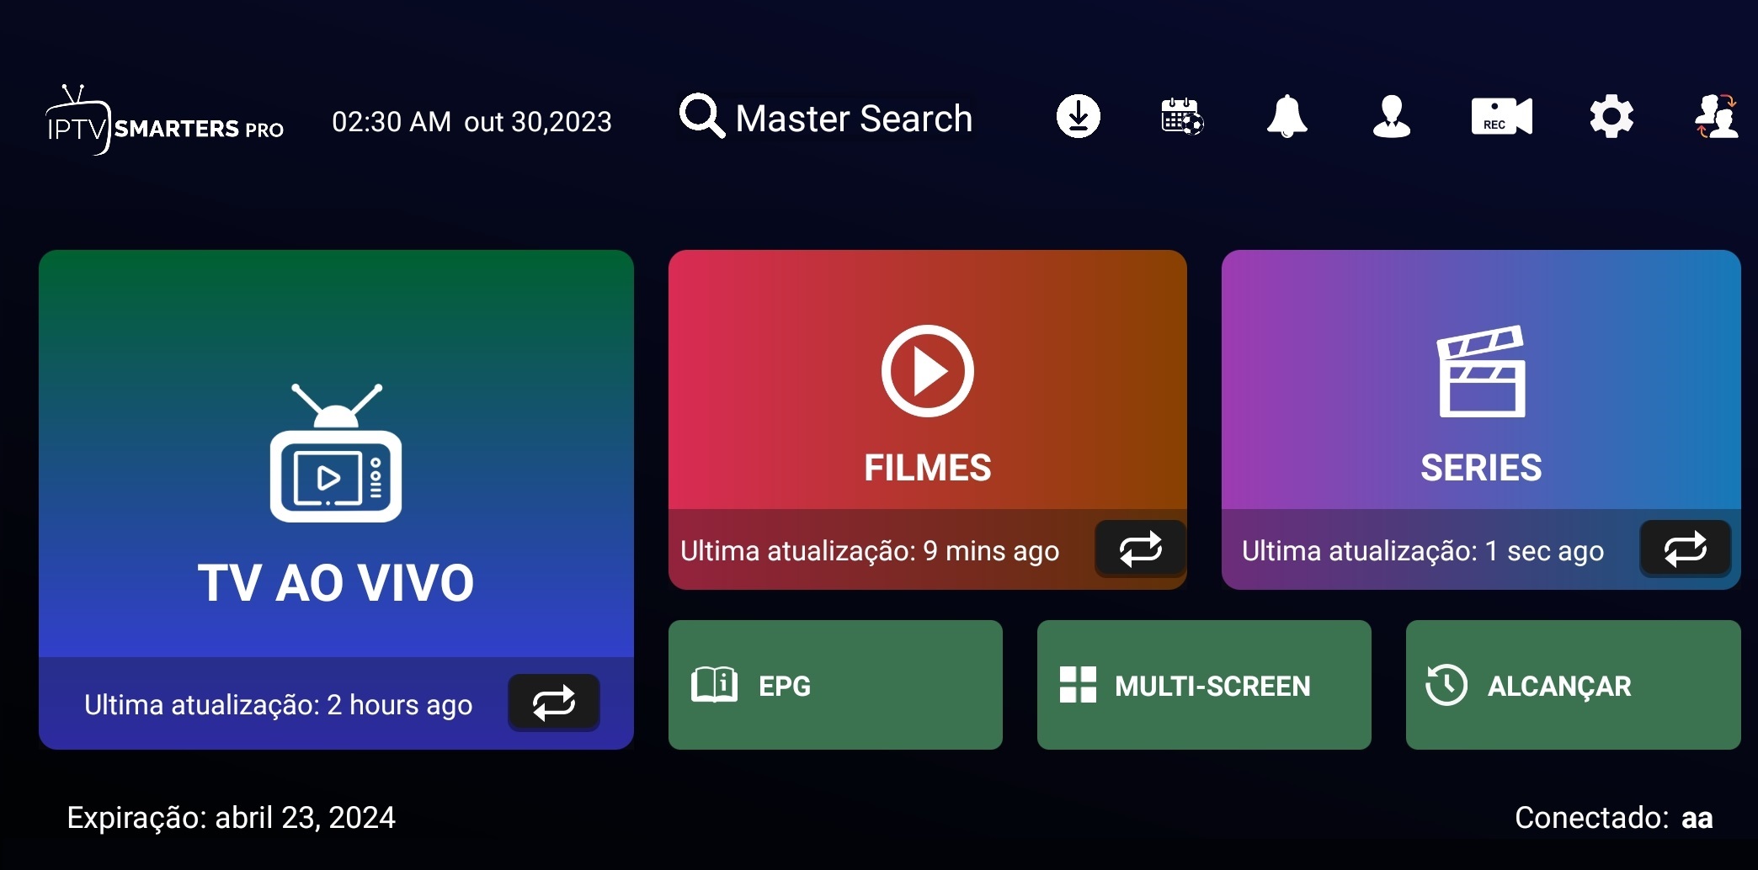1758x870 pixels.
Task: Refresh the SERIES content list
Action: (x=1685, y=549)
